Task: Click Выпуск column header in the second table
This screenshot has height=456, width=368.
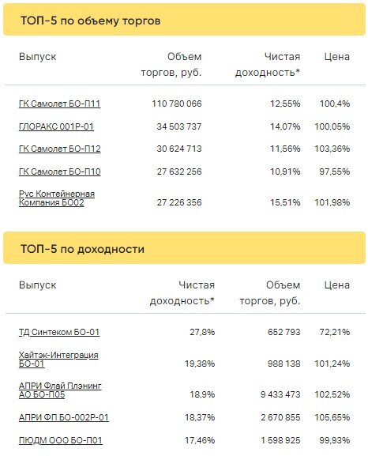Action: [x=37, y=285]
